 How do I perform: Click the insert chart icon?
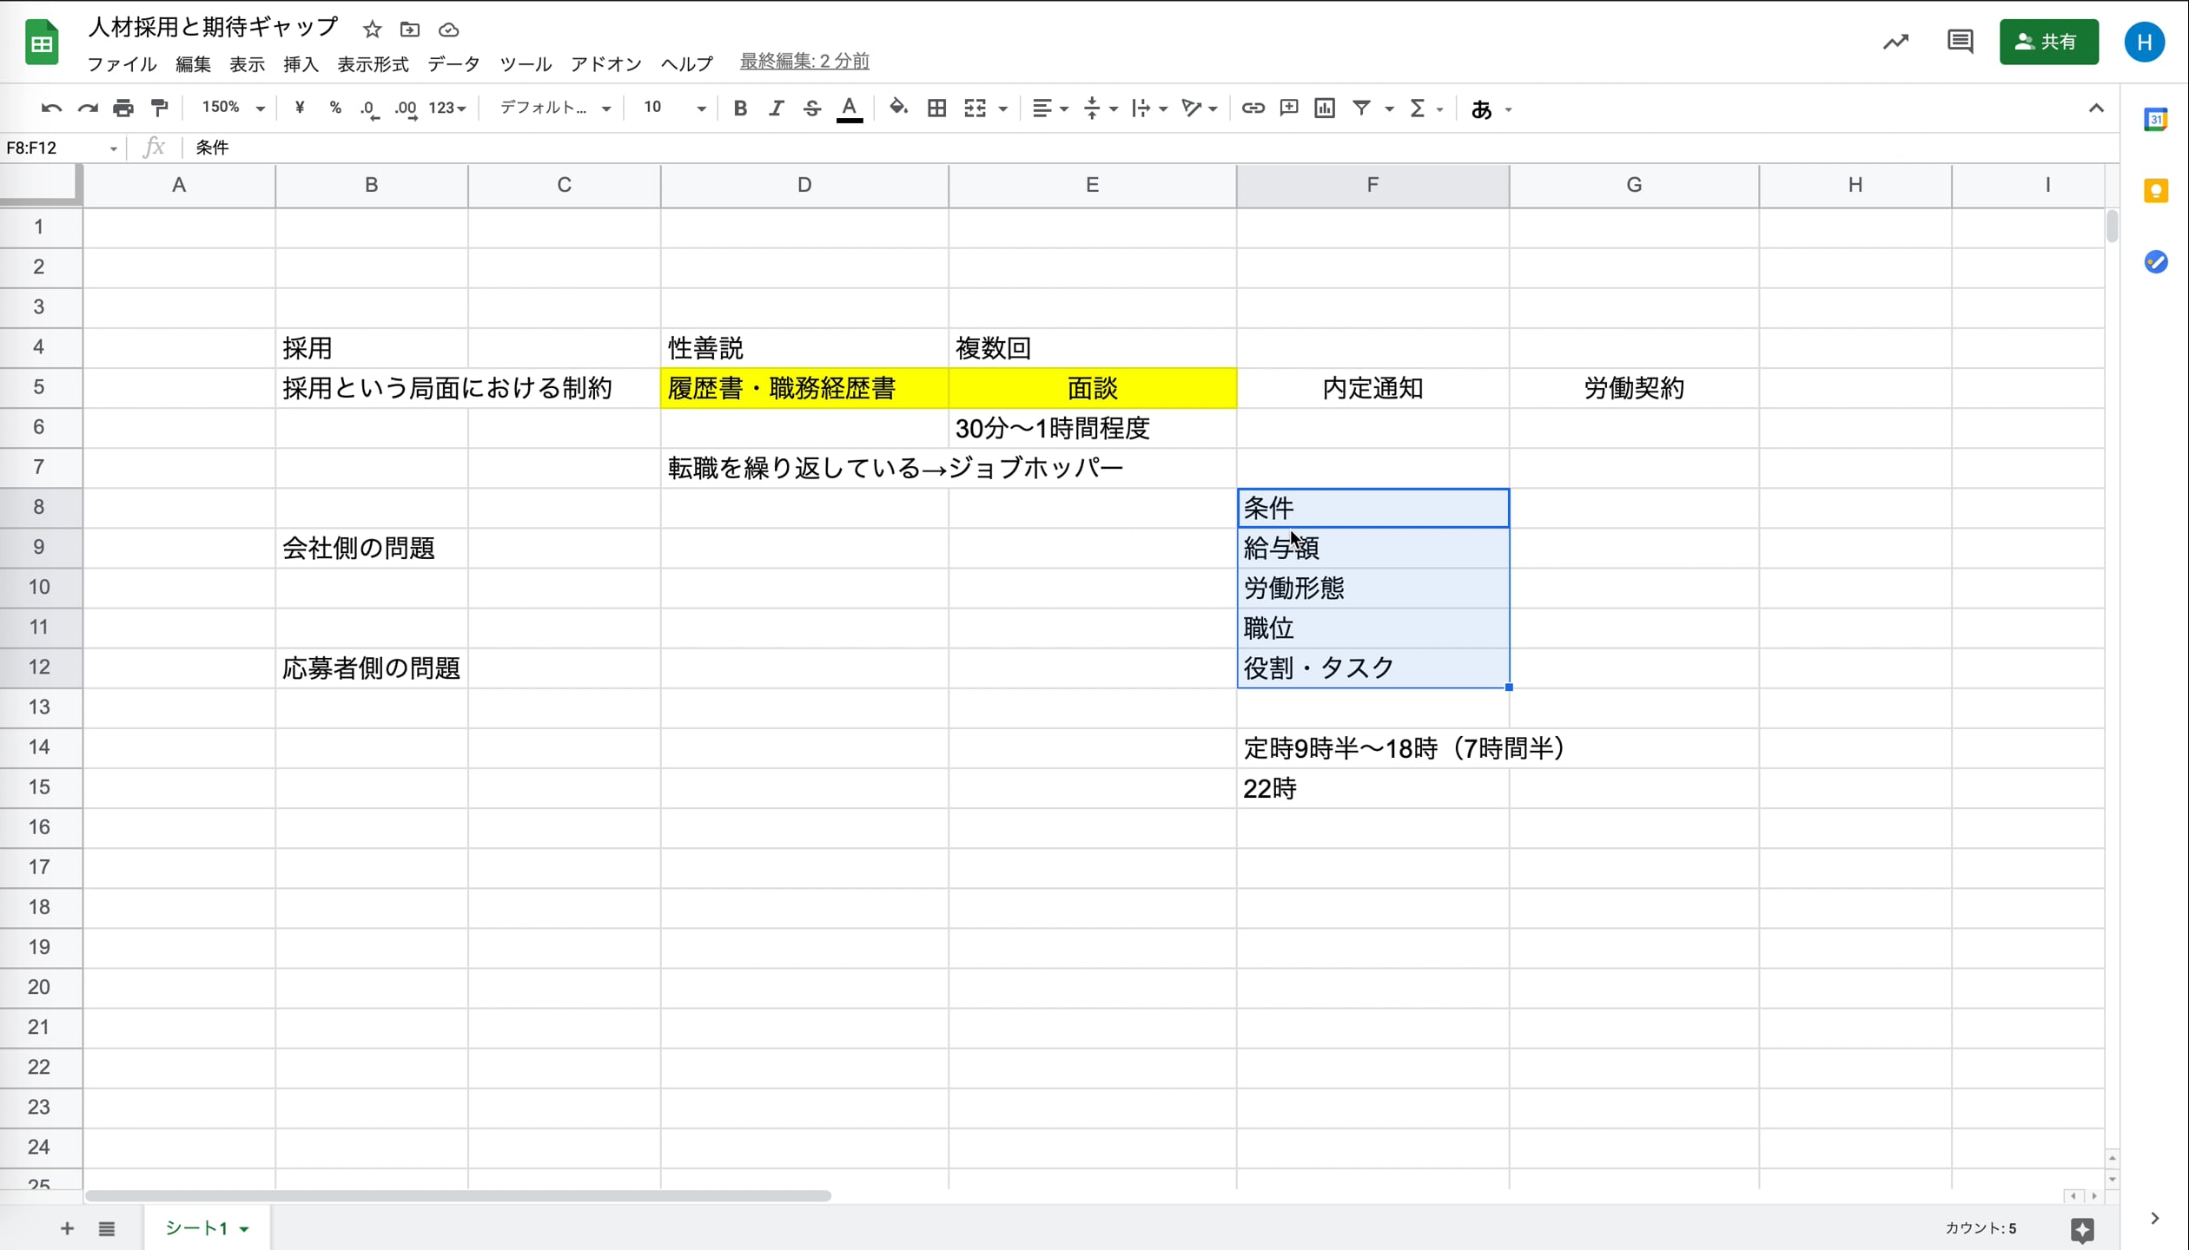coord(1324,108)
